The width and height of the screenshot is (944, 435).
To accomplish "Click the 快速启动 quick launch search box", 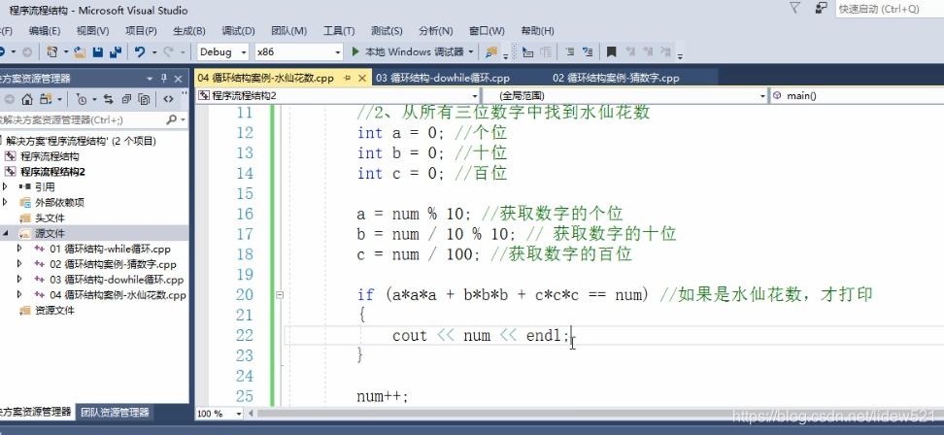I will click(x=890, y=9).
